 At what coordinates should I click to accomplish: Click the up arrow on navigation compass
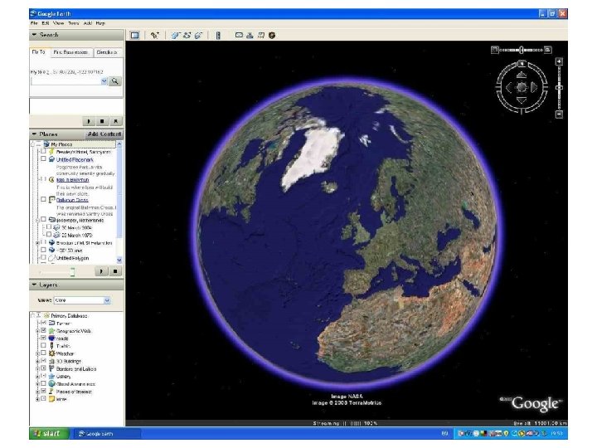522,75
